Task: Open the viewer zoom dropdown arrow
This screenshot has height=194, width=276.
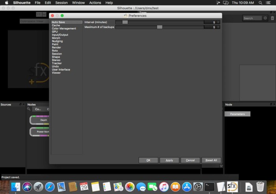Action: pyautogui.click(x=44, y=14)
